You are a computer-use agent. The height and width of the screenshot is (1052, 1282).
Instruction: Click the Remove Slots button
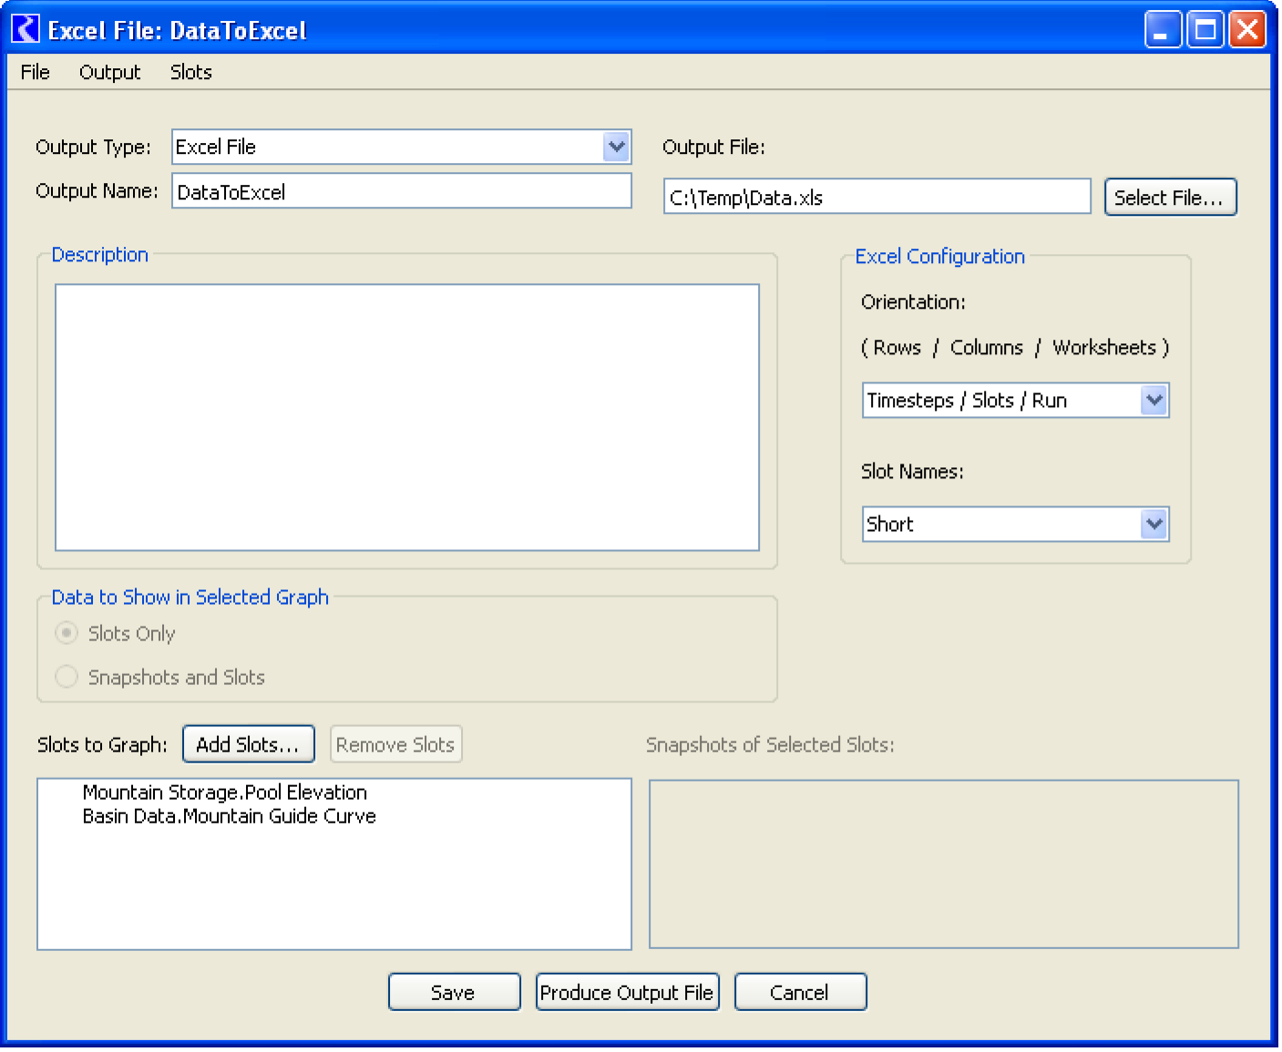tap(395, 744)
